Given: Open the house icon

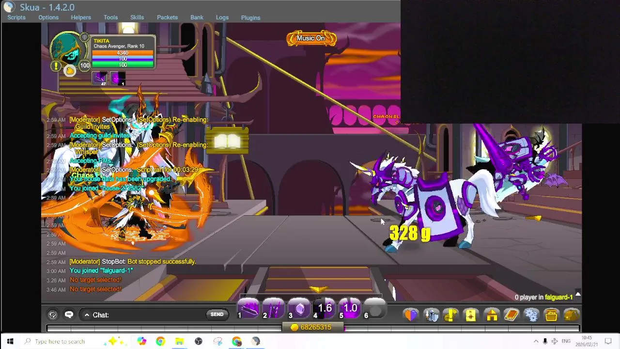Looking at the screenshot, I should click(x=491, y=315).
